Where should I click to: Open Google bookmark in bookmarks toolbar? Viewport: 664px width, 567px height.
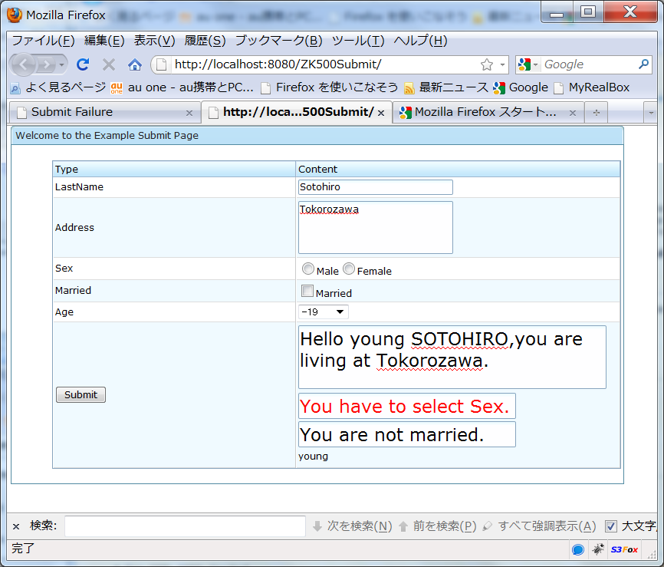point(521,87)
